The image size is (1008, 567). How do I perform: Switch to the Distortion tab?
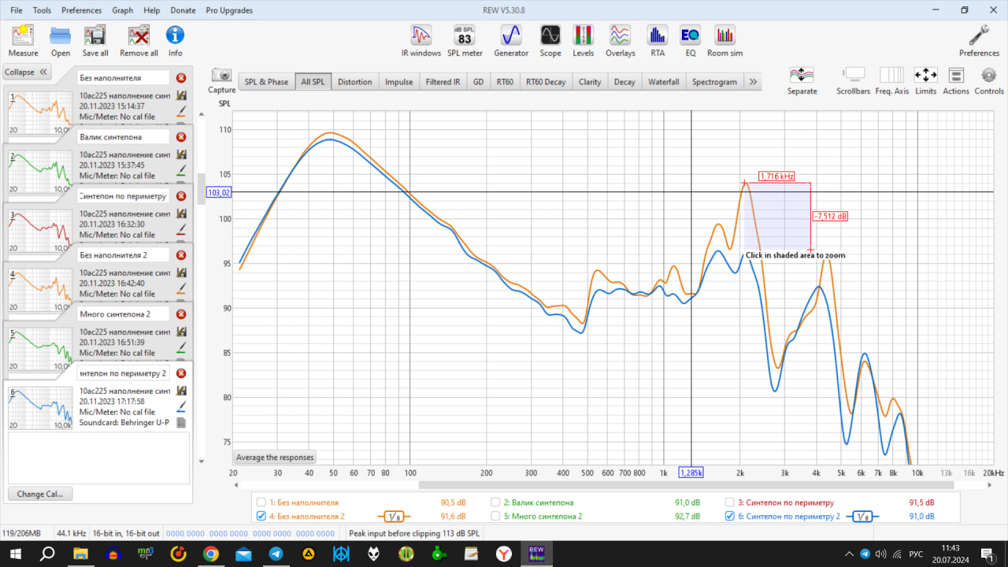point(354,82)
